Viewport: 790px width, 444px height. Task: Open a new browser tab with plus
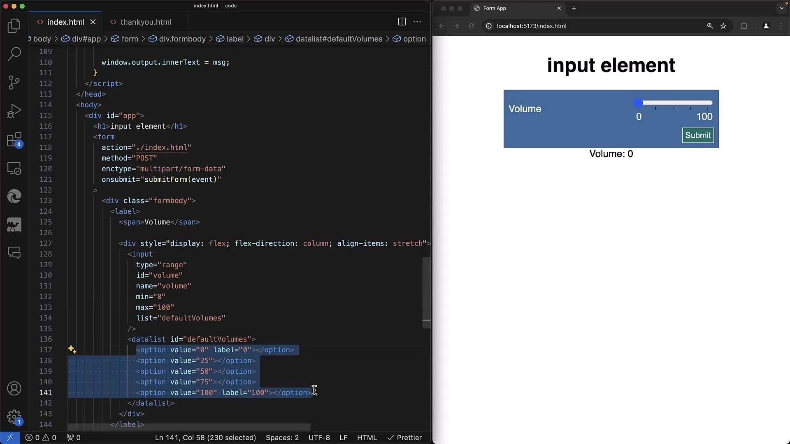click(574, 8)
